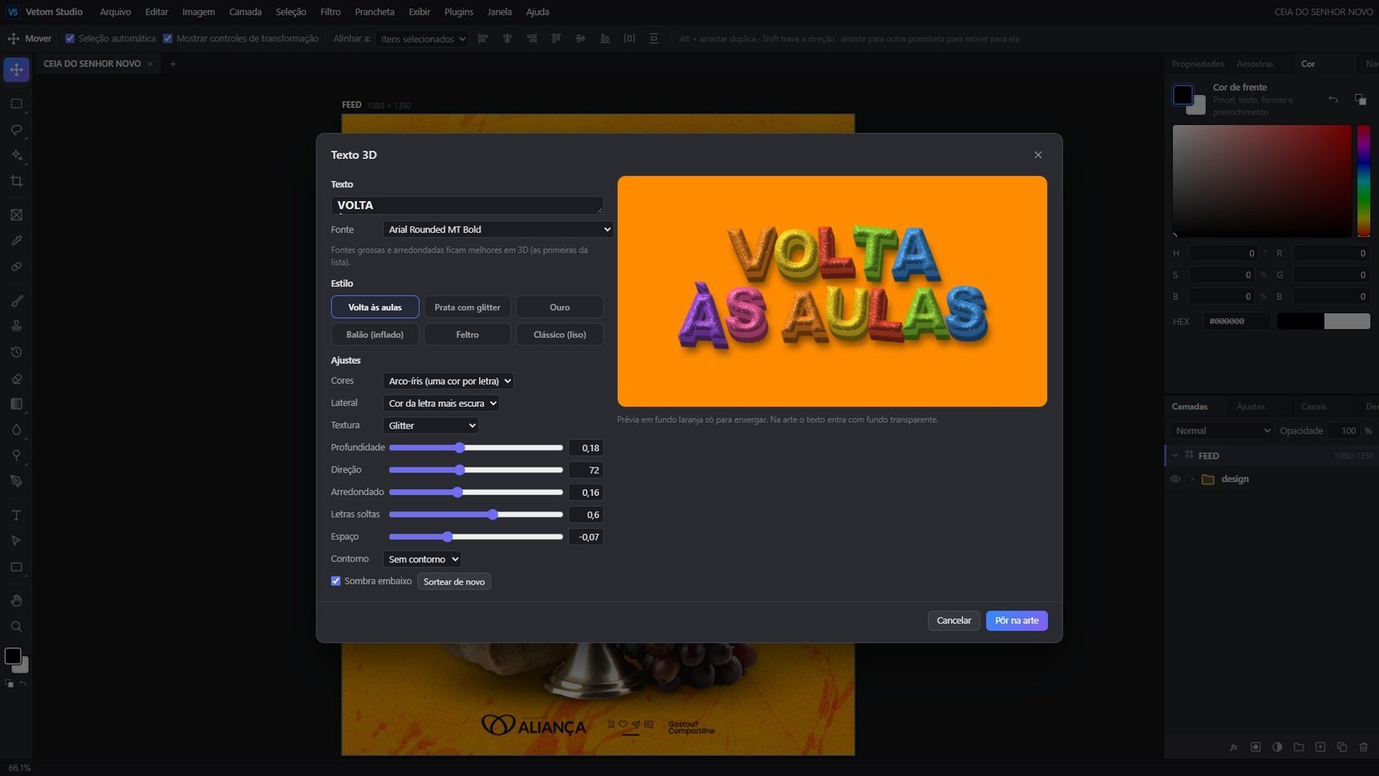
Task: Close the Texto 3D dialog
Action: [x=1038, y=155]
